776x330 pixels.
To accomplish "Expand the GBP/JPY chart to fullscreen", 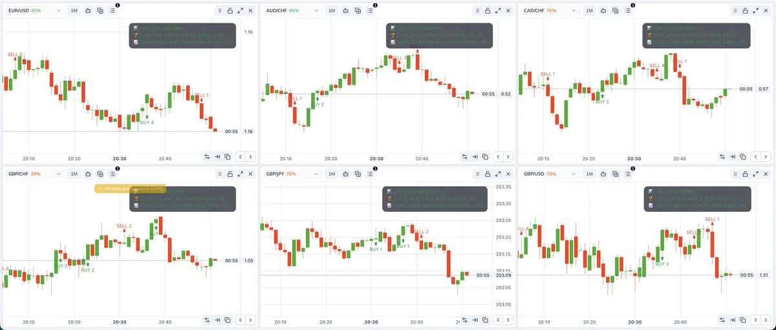I will 498,174.
